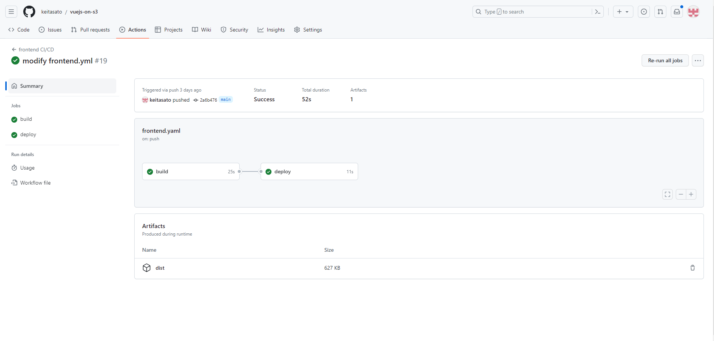Viewport: 714px width, 341px height.
Task: Open the Security tab
Action: (234, 30)
